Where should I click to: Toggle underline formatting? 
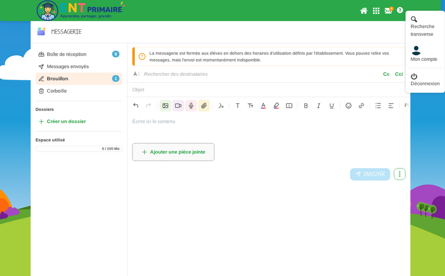click(x=332, y=106)
